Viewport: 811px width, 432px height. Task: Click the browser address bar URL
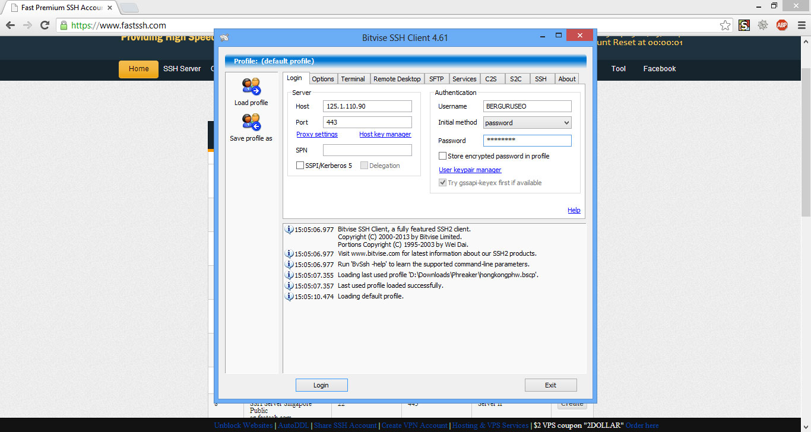click(x=119, y=26)
